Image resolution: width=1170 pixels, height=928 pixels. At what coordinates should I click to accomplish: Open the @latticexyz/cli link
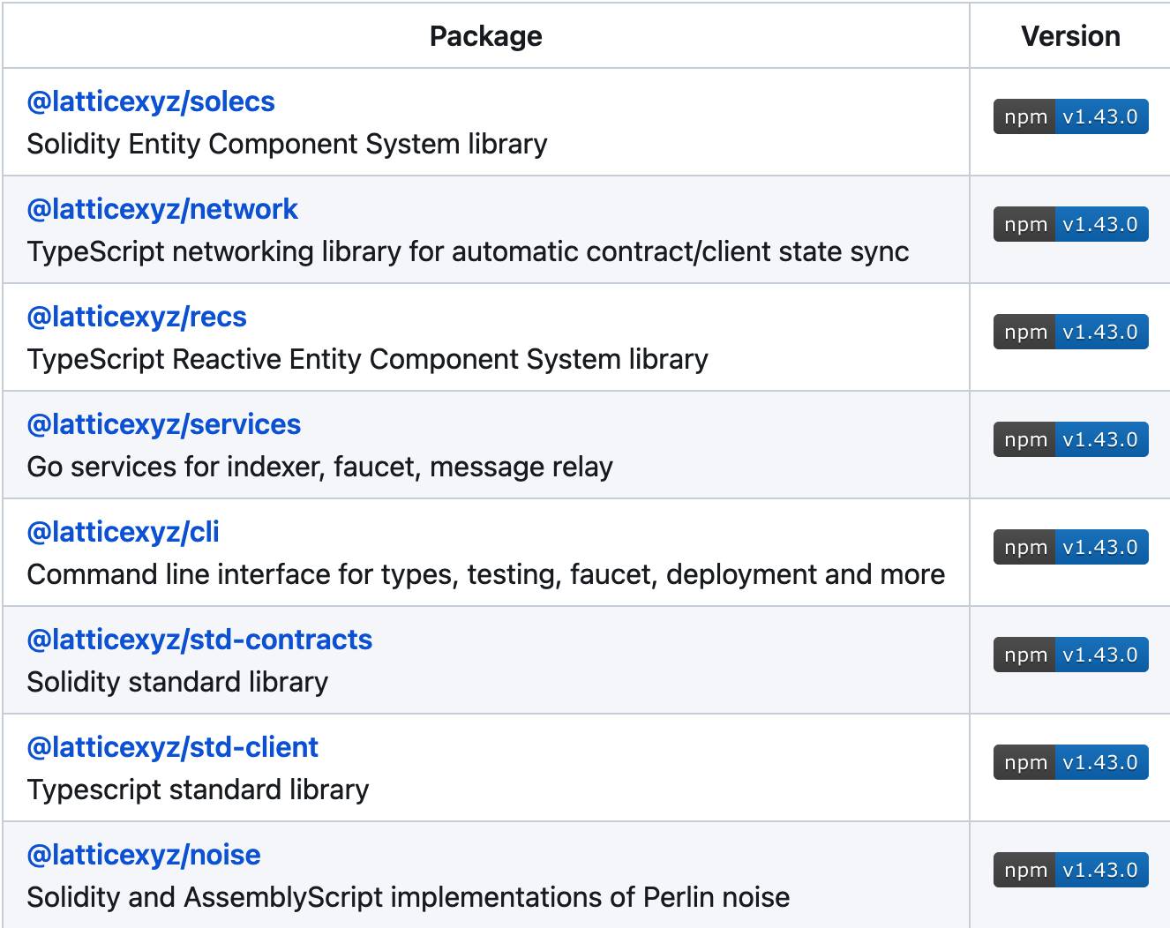pyautogui.click(x=124, y=533)
